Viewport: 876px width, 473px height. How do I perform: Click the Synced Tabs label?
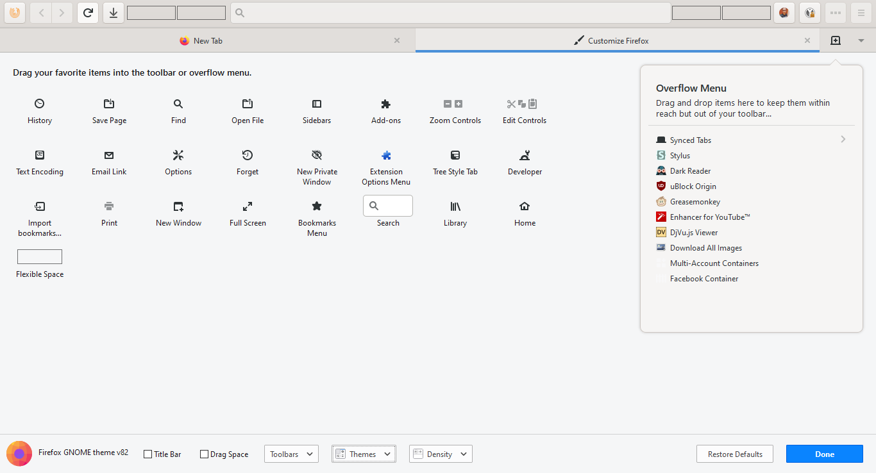[691, 140]
